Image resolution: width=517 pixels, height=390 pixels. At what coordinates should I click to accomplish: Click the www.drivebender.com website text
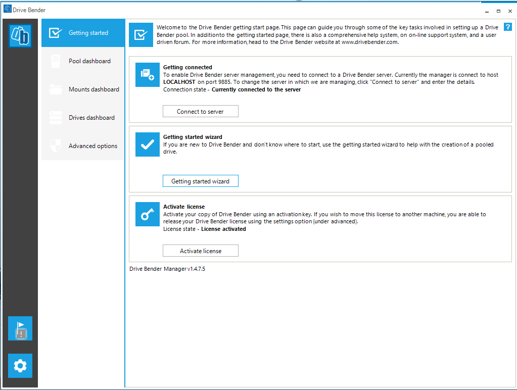[x=369, y=42]
